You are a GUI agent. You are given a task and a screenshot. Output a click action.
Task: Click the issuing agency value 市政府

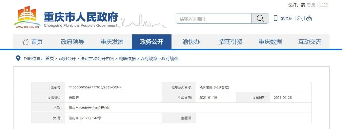pyautogui.click(x=74, y=98)
